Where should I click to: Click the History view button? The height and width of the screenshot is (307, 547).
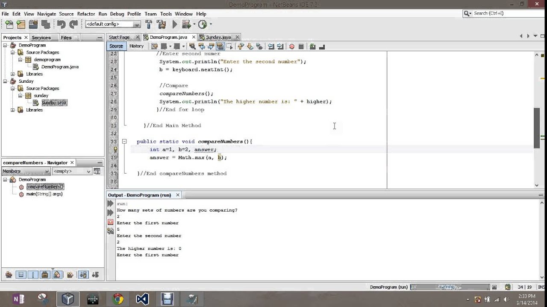coord(136,46)
